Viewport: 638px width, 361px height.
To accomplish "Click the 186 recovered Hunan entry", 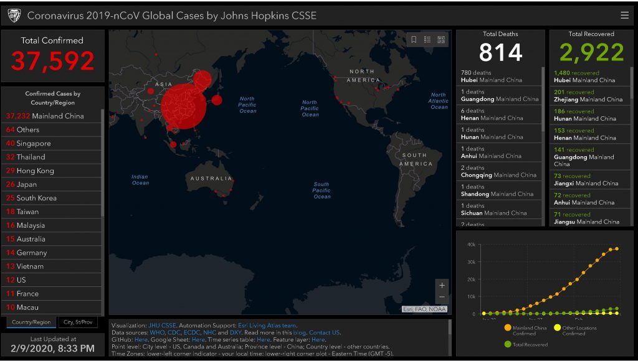I will point(590,115).
